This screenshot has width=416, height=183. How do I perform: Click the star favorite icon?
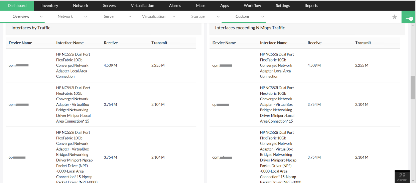(x=394, y=17)
